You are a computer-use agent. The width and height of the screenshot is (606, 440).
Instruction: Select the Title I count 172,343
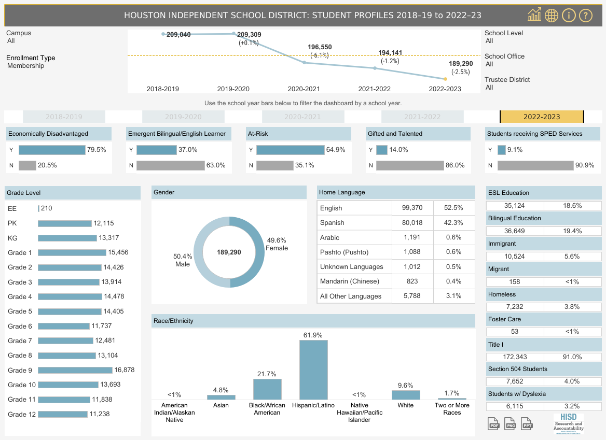[515, 357]
